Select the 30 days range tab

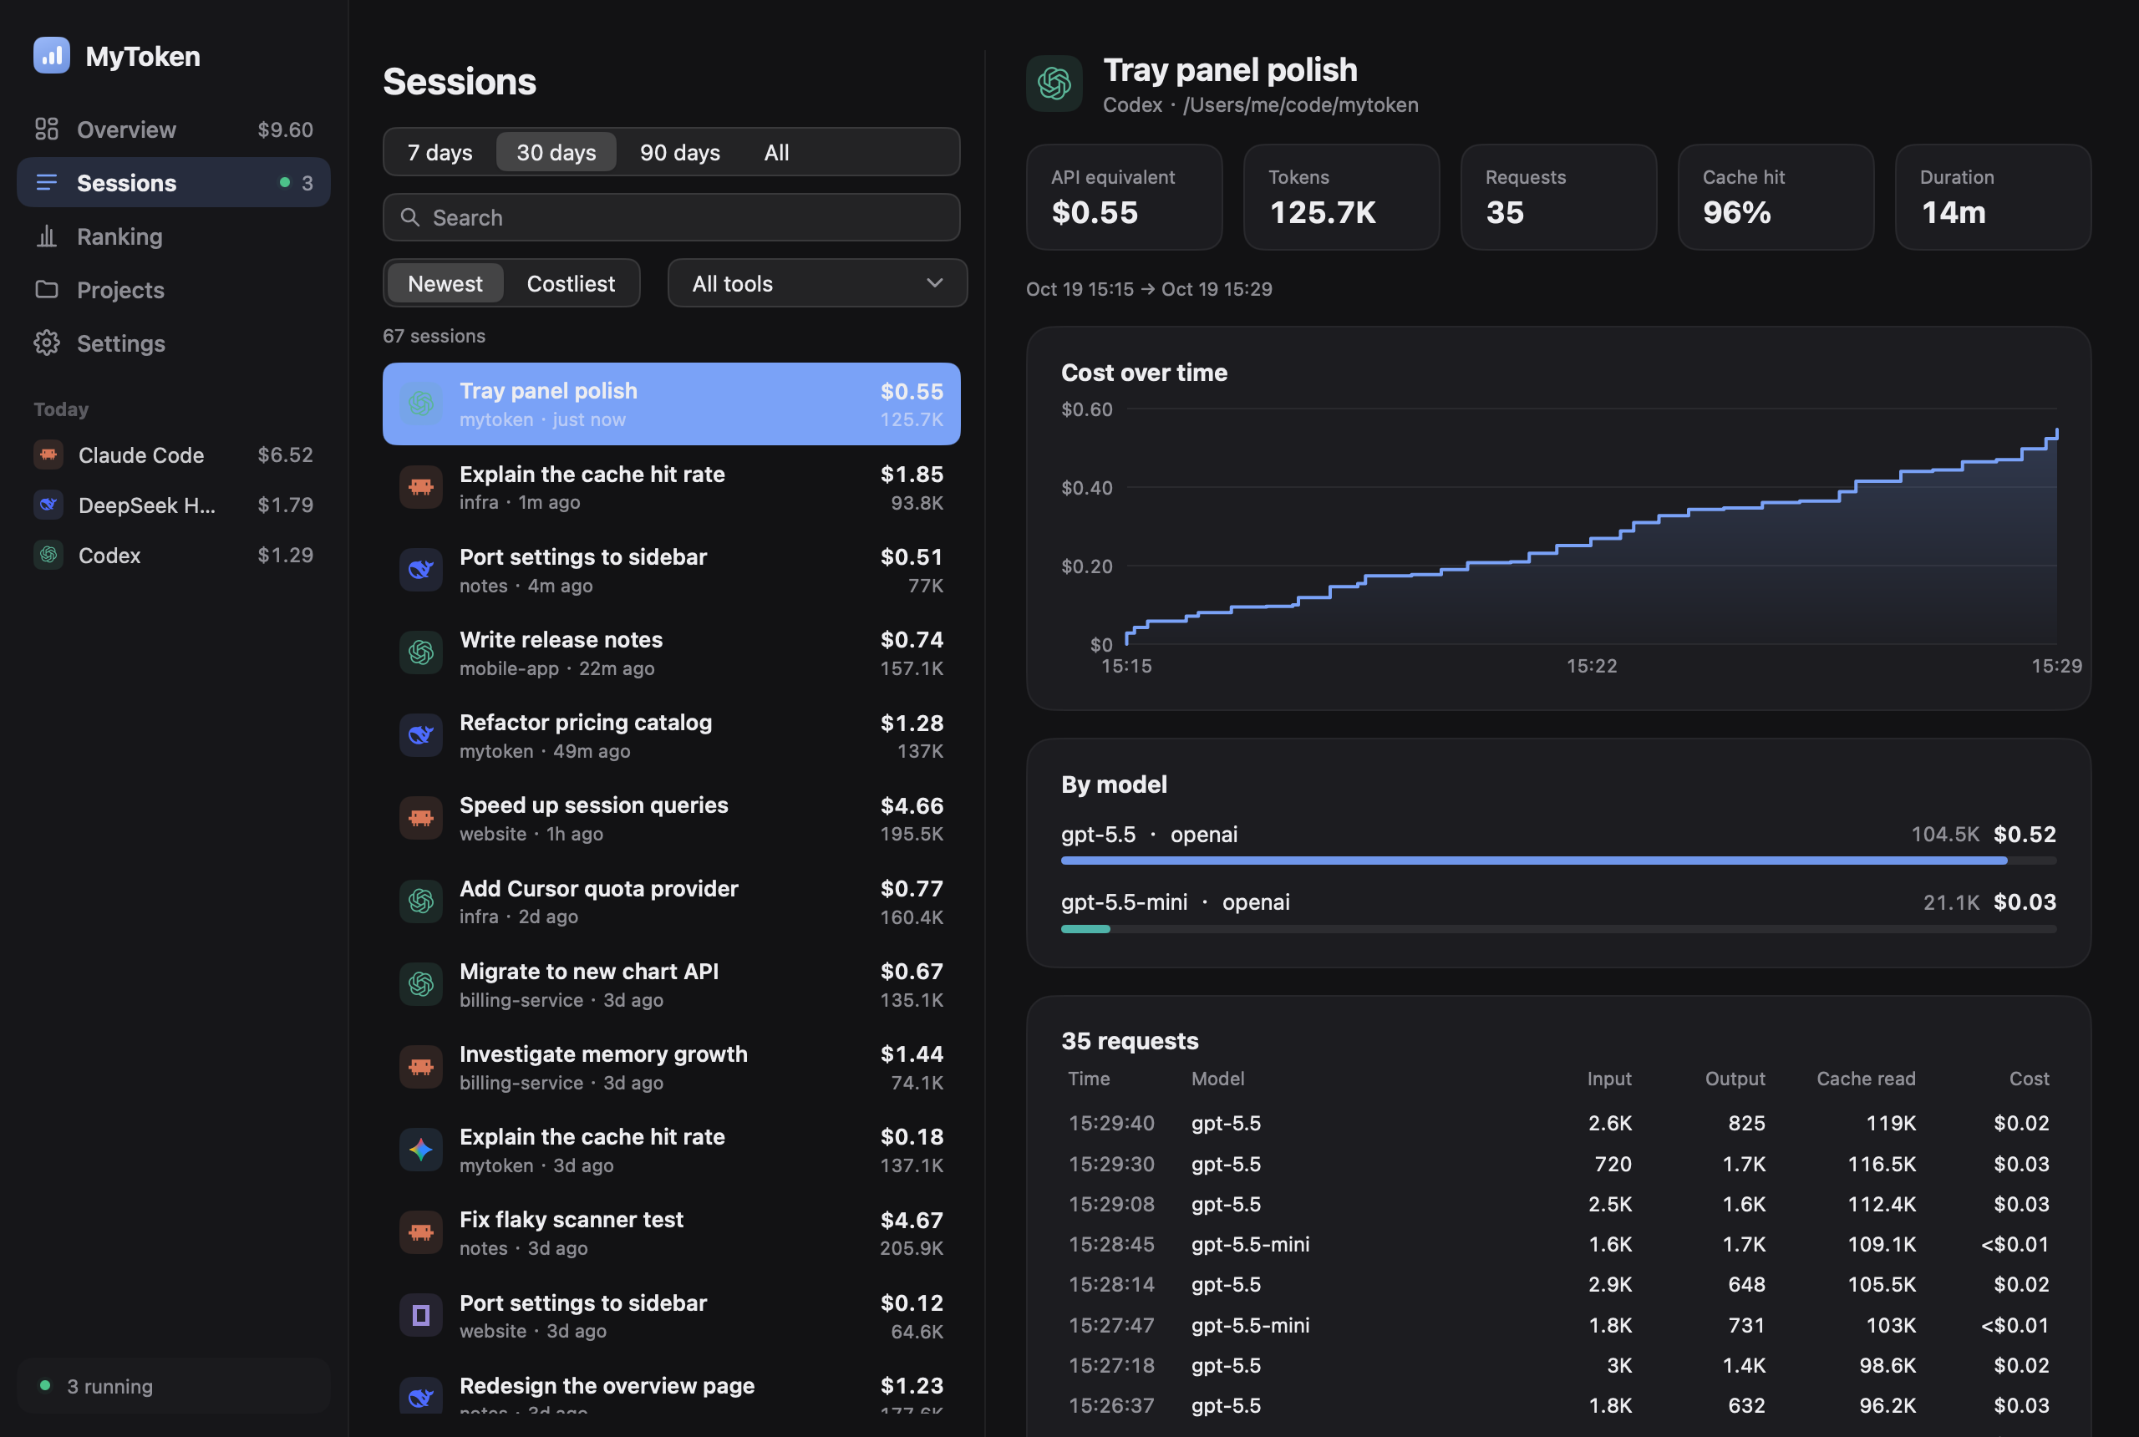[556, 152]
